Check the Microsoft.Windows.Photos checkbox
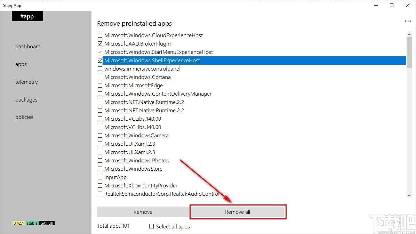The image size is (416, 234). click(x=100, y=161)
